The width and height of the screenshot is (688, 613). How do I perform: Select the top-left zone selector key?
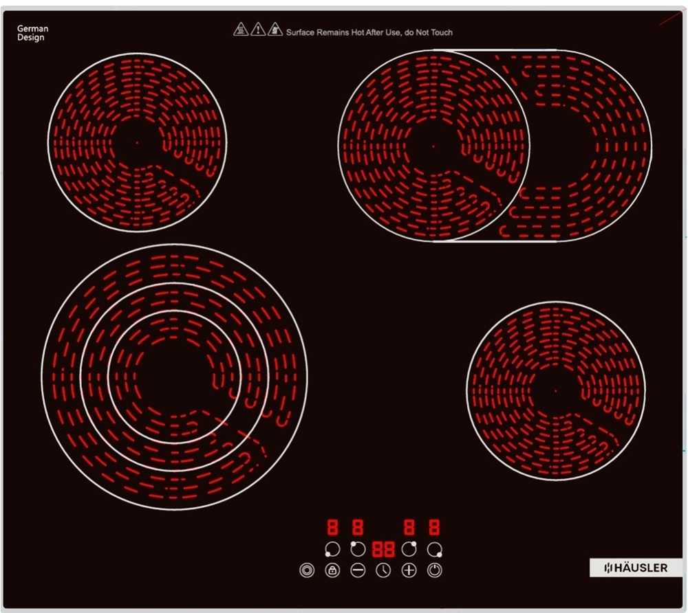tap(358, 548)
